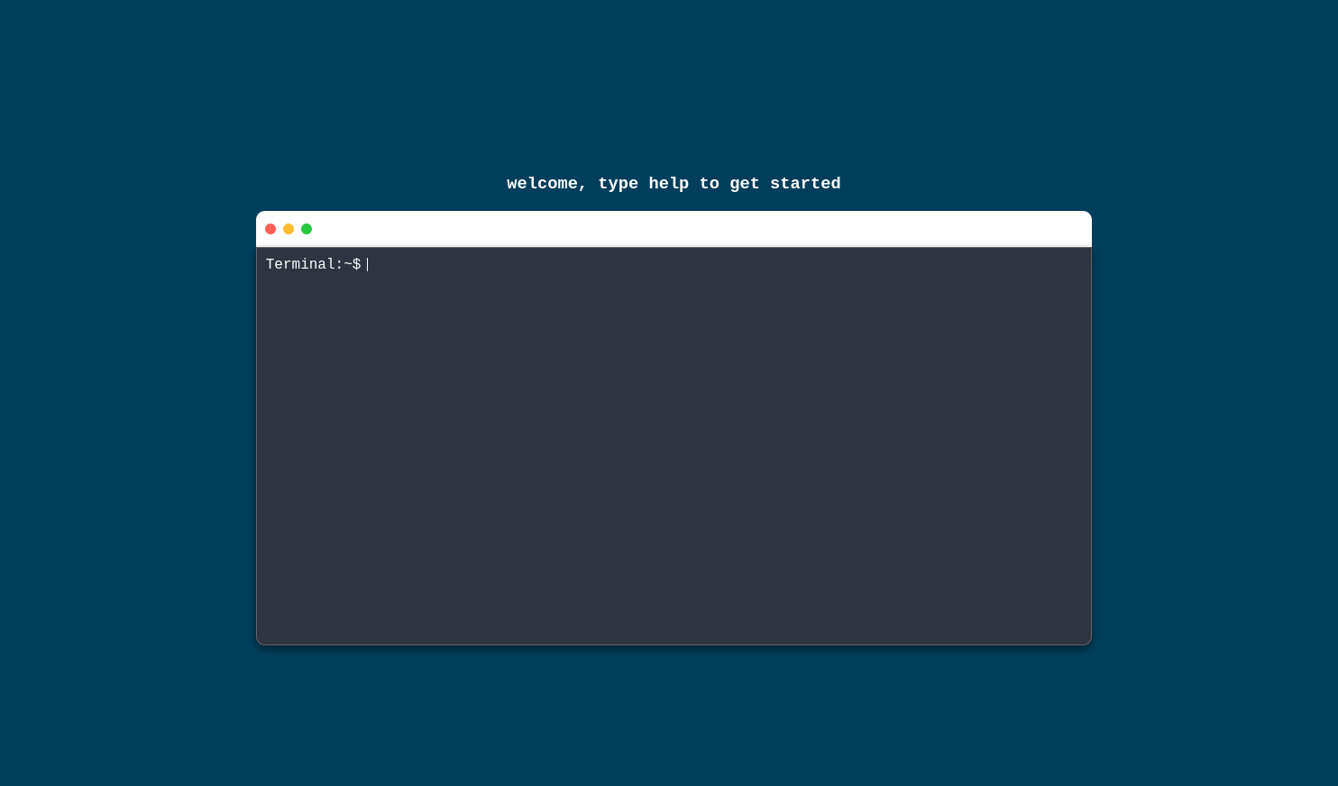Click the "Terminal:~$" prompt text

point(313,264)
